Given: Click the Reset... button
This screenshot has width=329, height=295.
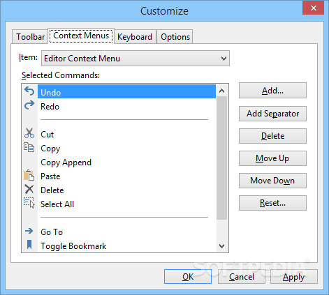Looking at the screenshot, I should [272, 203].
